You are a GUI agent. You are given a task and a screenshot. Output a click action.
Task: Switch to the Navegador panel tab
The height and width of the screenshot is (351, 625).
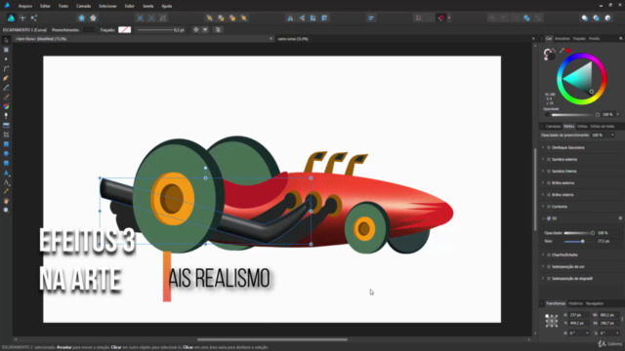point(595,303)
